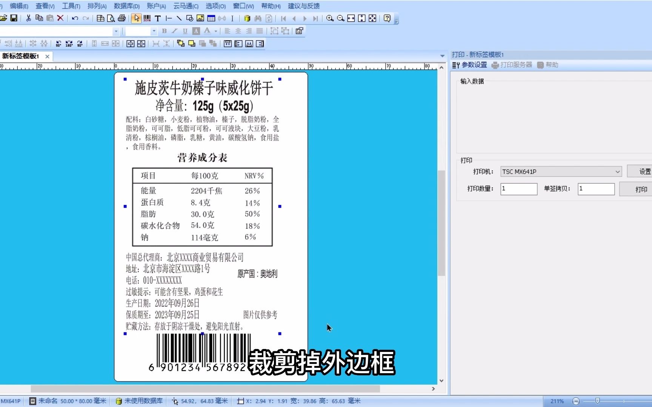Viewport: 652px width, 407px height.
Task: Open the 工具 menu
Action: 71,6
